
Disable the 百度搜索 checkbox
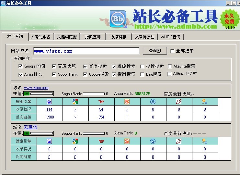(85, 67)
